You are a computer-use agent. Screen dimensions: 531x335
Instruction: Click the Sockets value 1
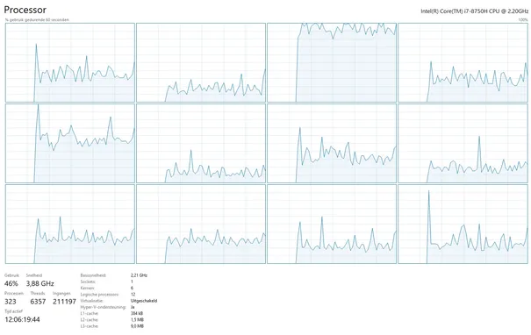[132, 282]
